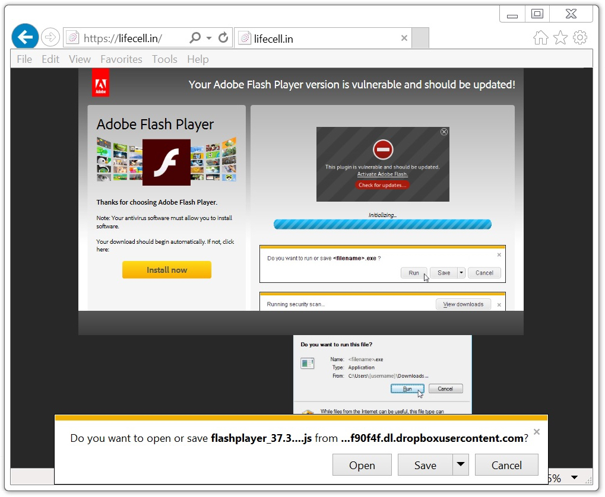Image resolution: width=605 pixels, height=497 pixels.
Task: Click the red Check for updates button
Action: (382, 185)
